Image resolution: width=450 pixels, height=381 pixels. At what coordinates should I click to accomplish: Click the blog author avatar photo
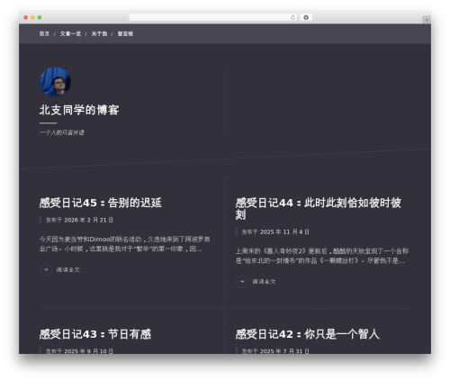(x=55, y=82)
